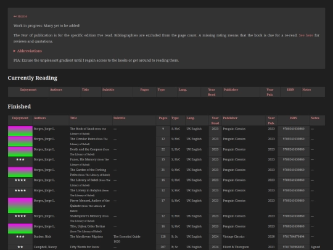The image size is (333, 250).
Task: Open the 'See here' reviews link
Action: pos(306,35)
